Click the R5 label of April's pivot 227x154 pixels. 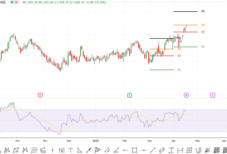(x=203, y=11)
